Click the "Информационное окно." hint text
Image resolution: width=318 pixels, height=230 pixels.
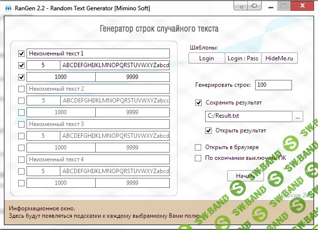point(42,208)
